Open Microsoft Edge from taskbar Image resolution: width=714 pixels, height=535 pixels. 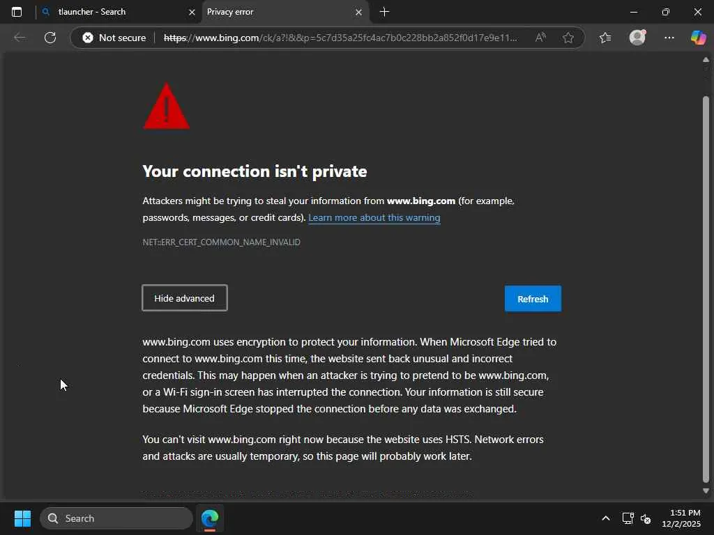pos(210,518)
